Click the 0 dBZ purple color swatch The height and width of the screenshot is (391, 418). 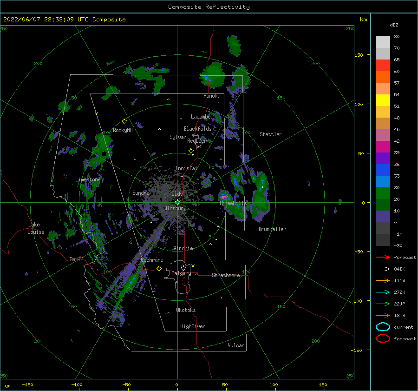[x=383, y=217]
